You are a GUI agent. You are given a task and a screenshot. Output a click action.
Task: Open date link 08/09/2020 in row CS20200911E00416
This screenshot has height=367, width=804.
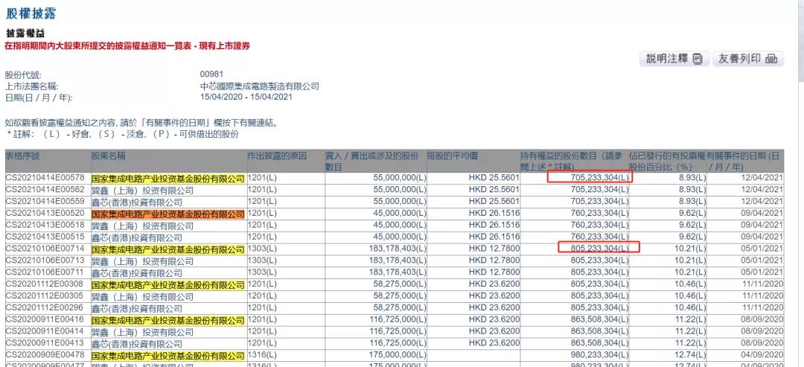[762, 319]
